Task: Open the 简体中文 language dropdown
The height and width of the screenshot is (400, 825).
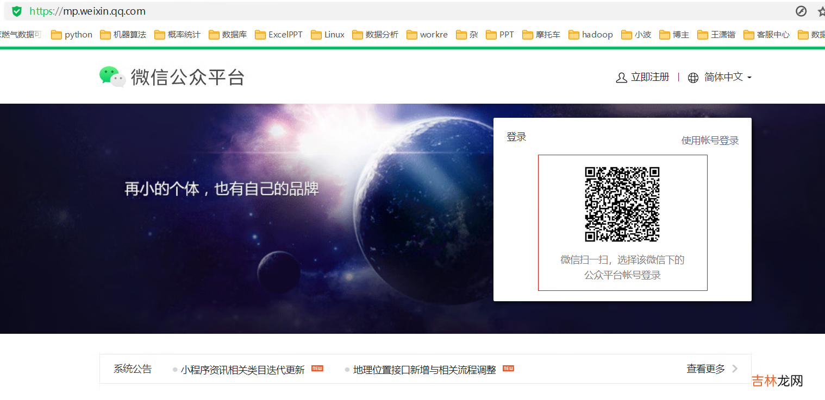Action: [x=728, y=77]
